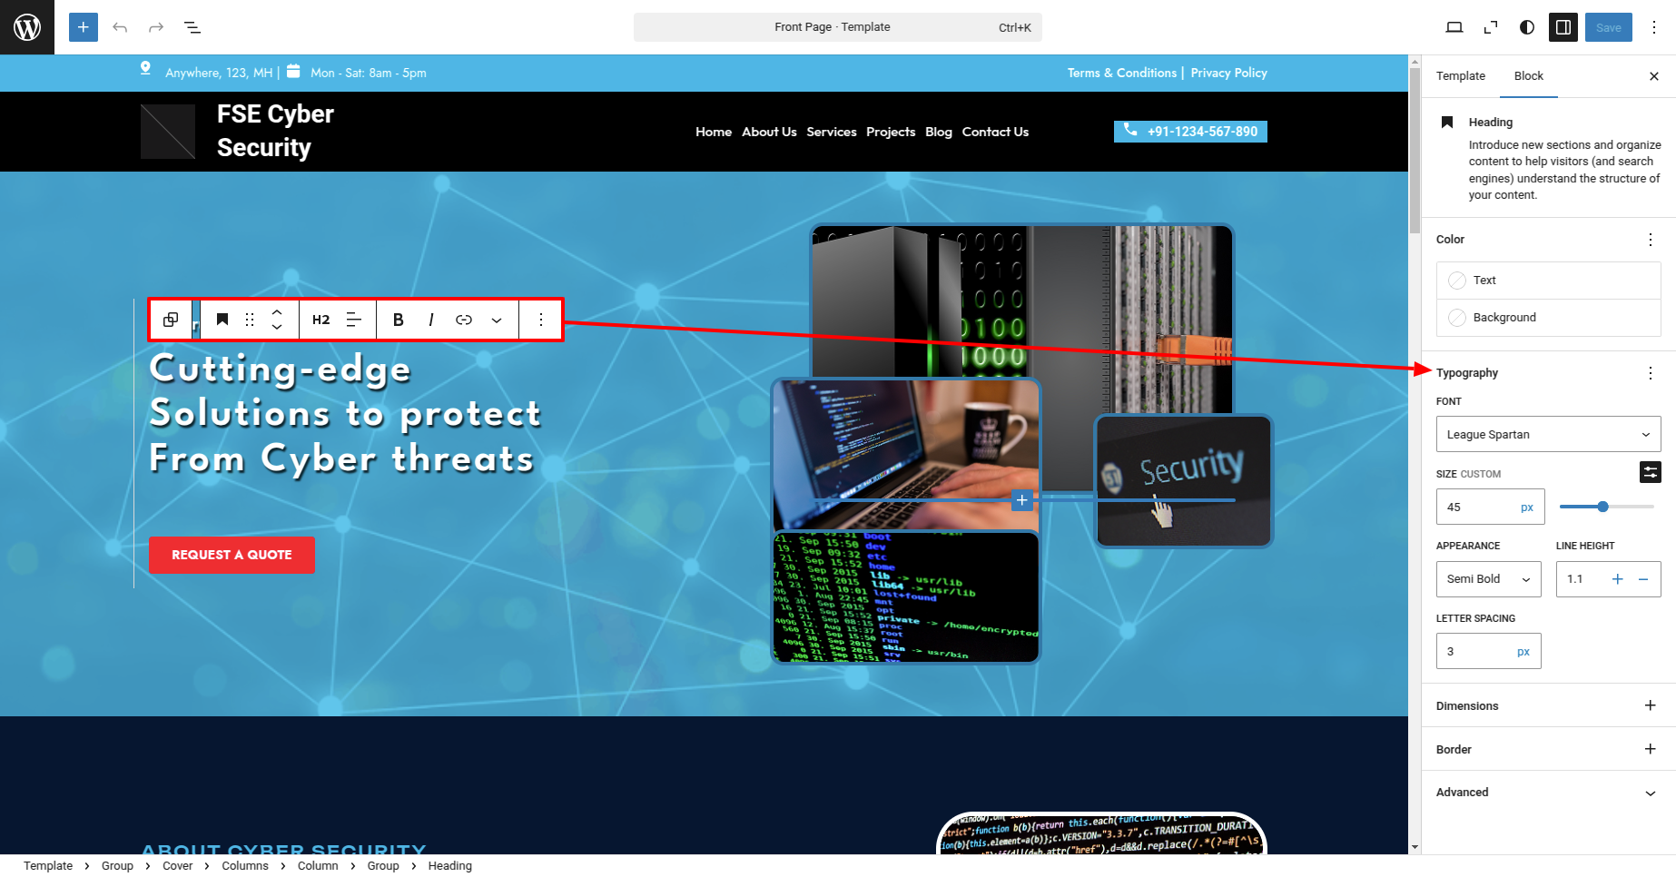Redo the last undone change

coord(156,27)
